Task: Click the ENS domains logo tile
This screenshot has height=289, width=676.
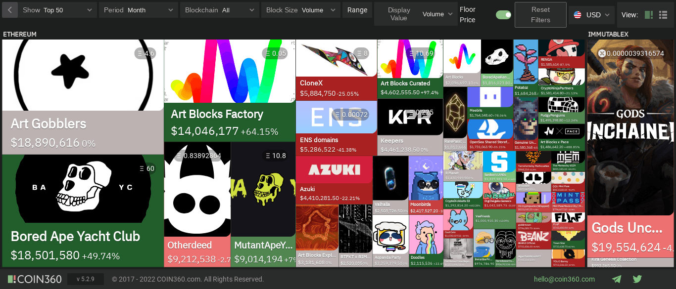Action: tap(337, 117)
